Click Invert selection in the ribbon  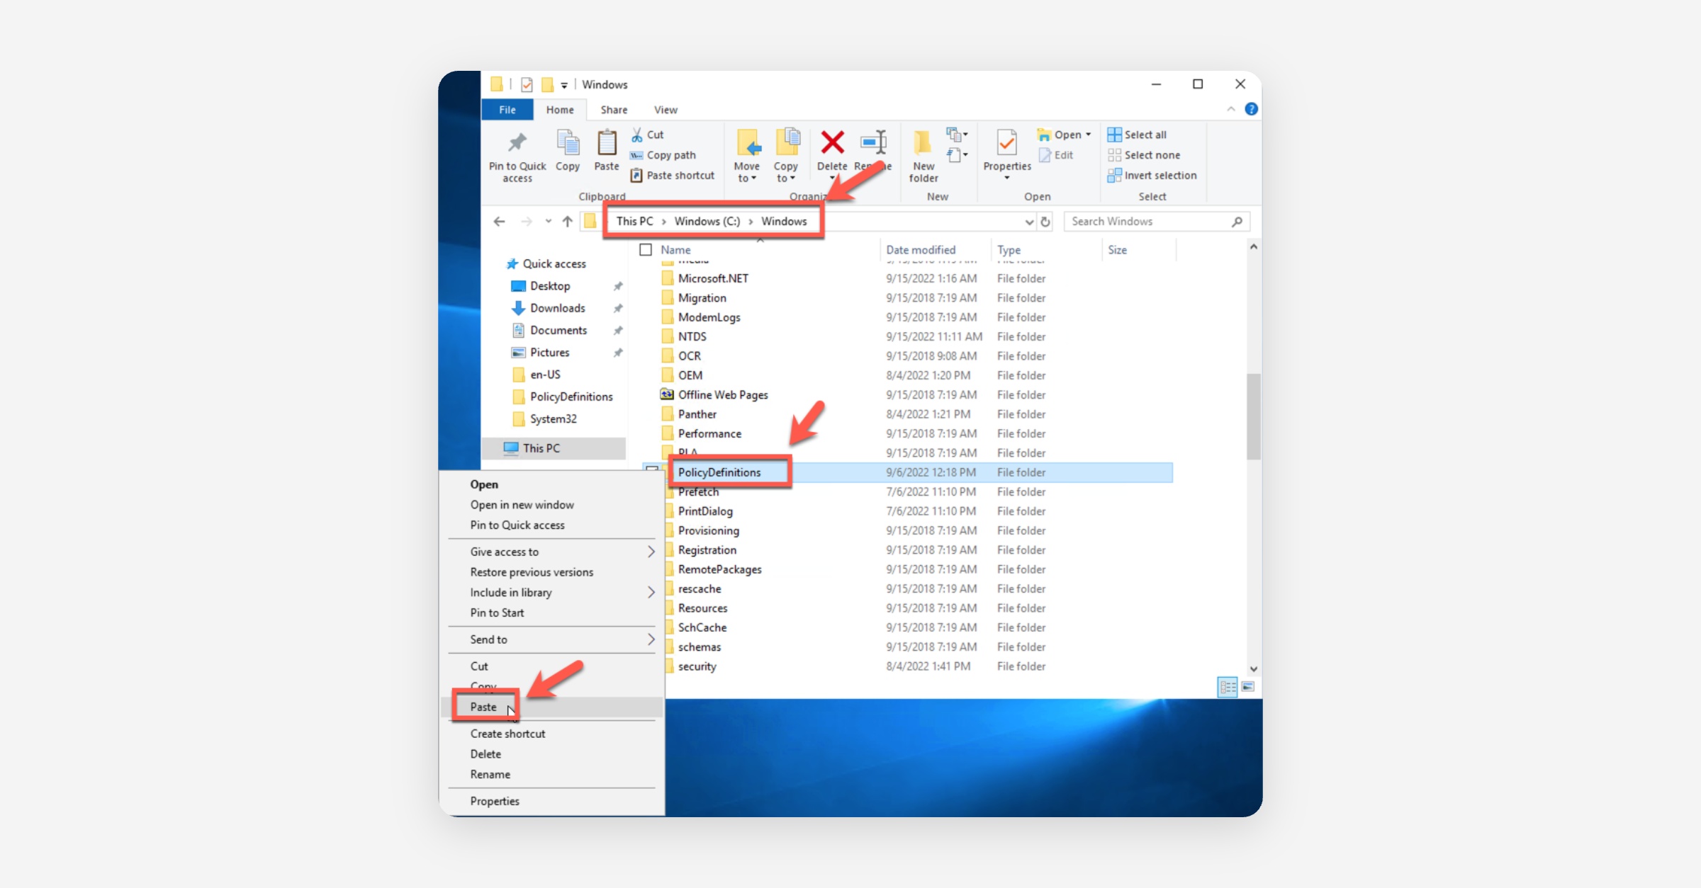coord(1160,175)
